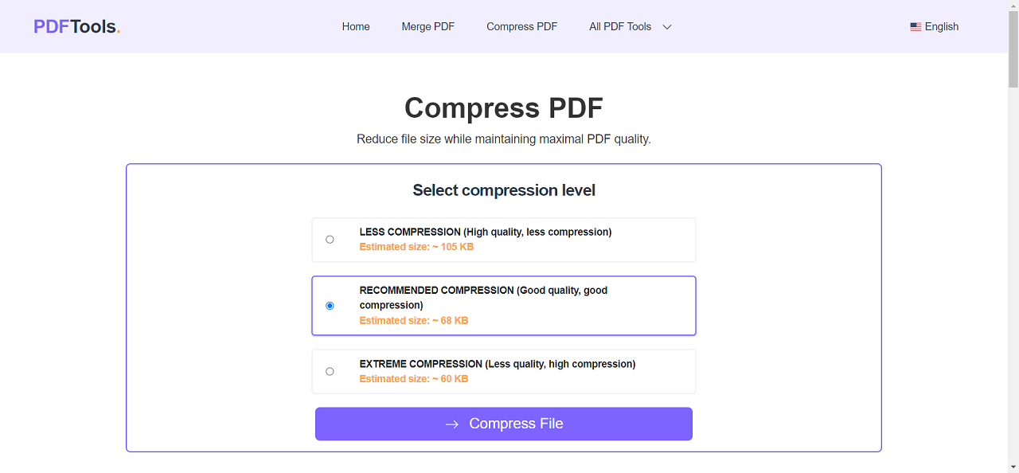Viewport: 1019px width, 473px height.
Task: Click the PDFTools logo
Action: click(76, 25)
